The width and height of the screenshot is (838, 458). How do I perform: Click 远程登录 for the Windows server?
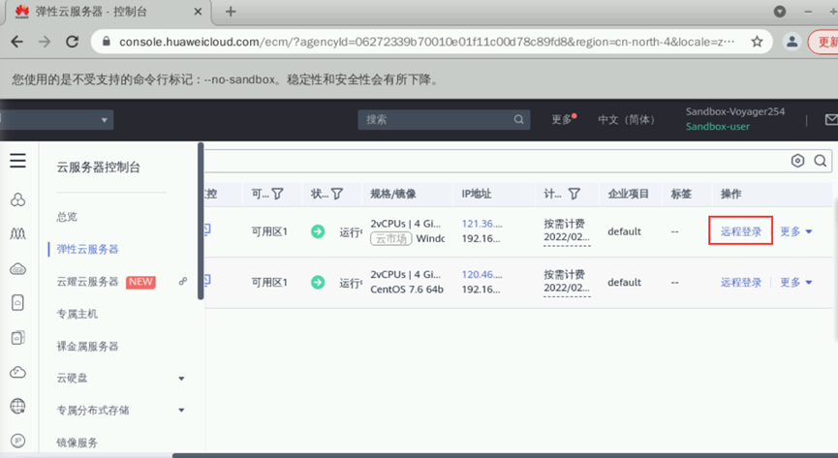click(741, 231)
